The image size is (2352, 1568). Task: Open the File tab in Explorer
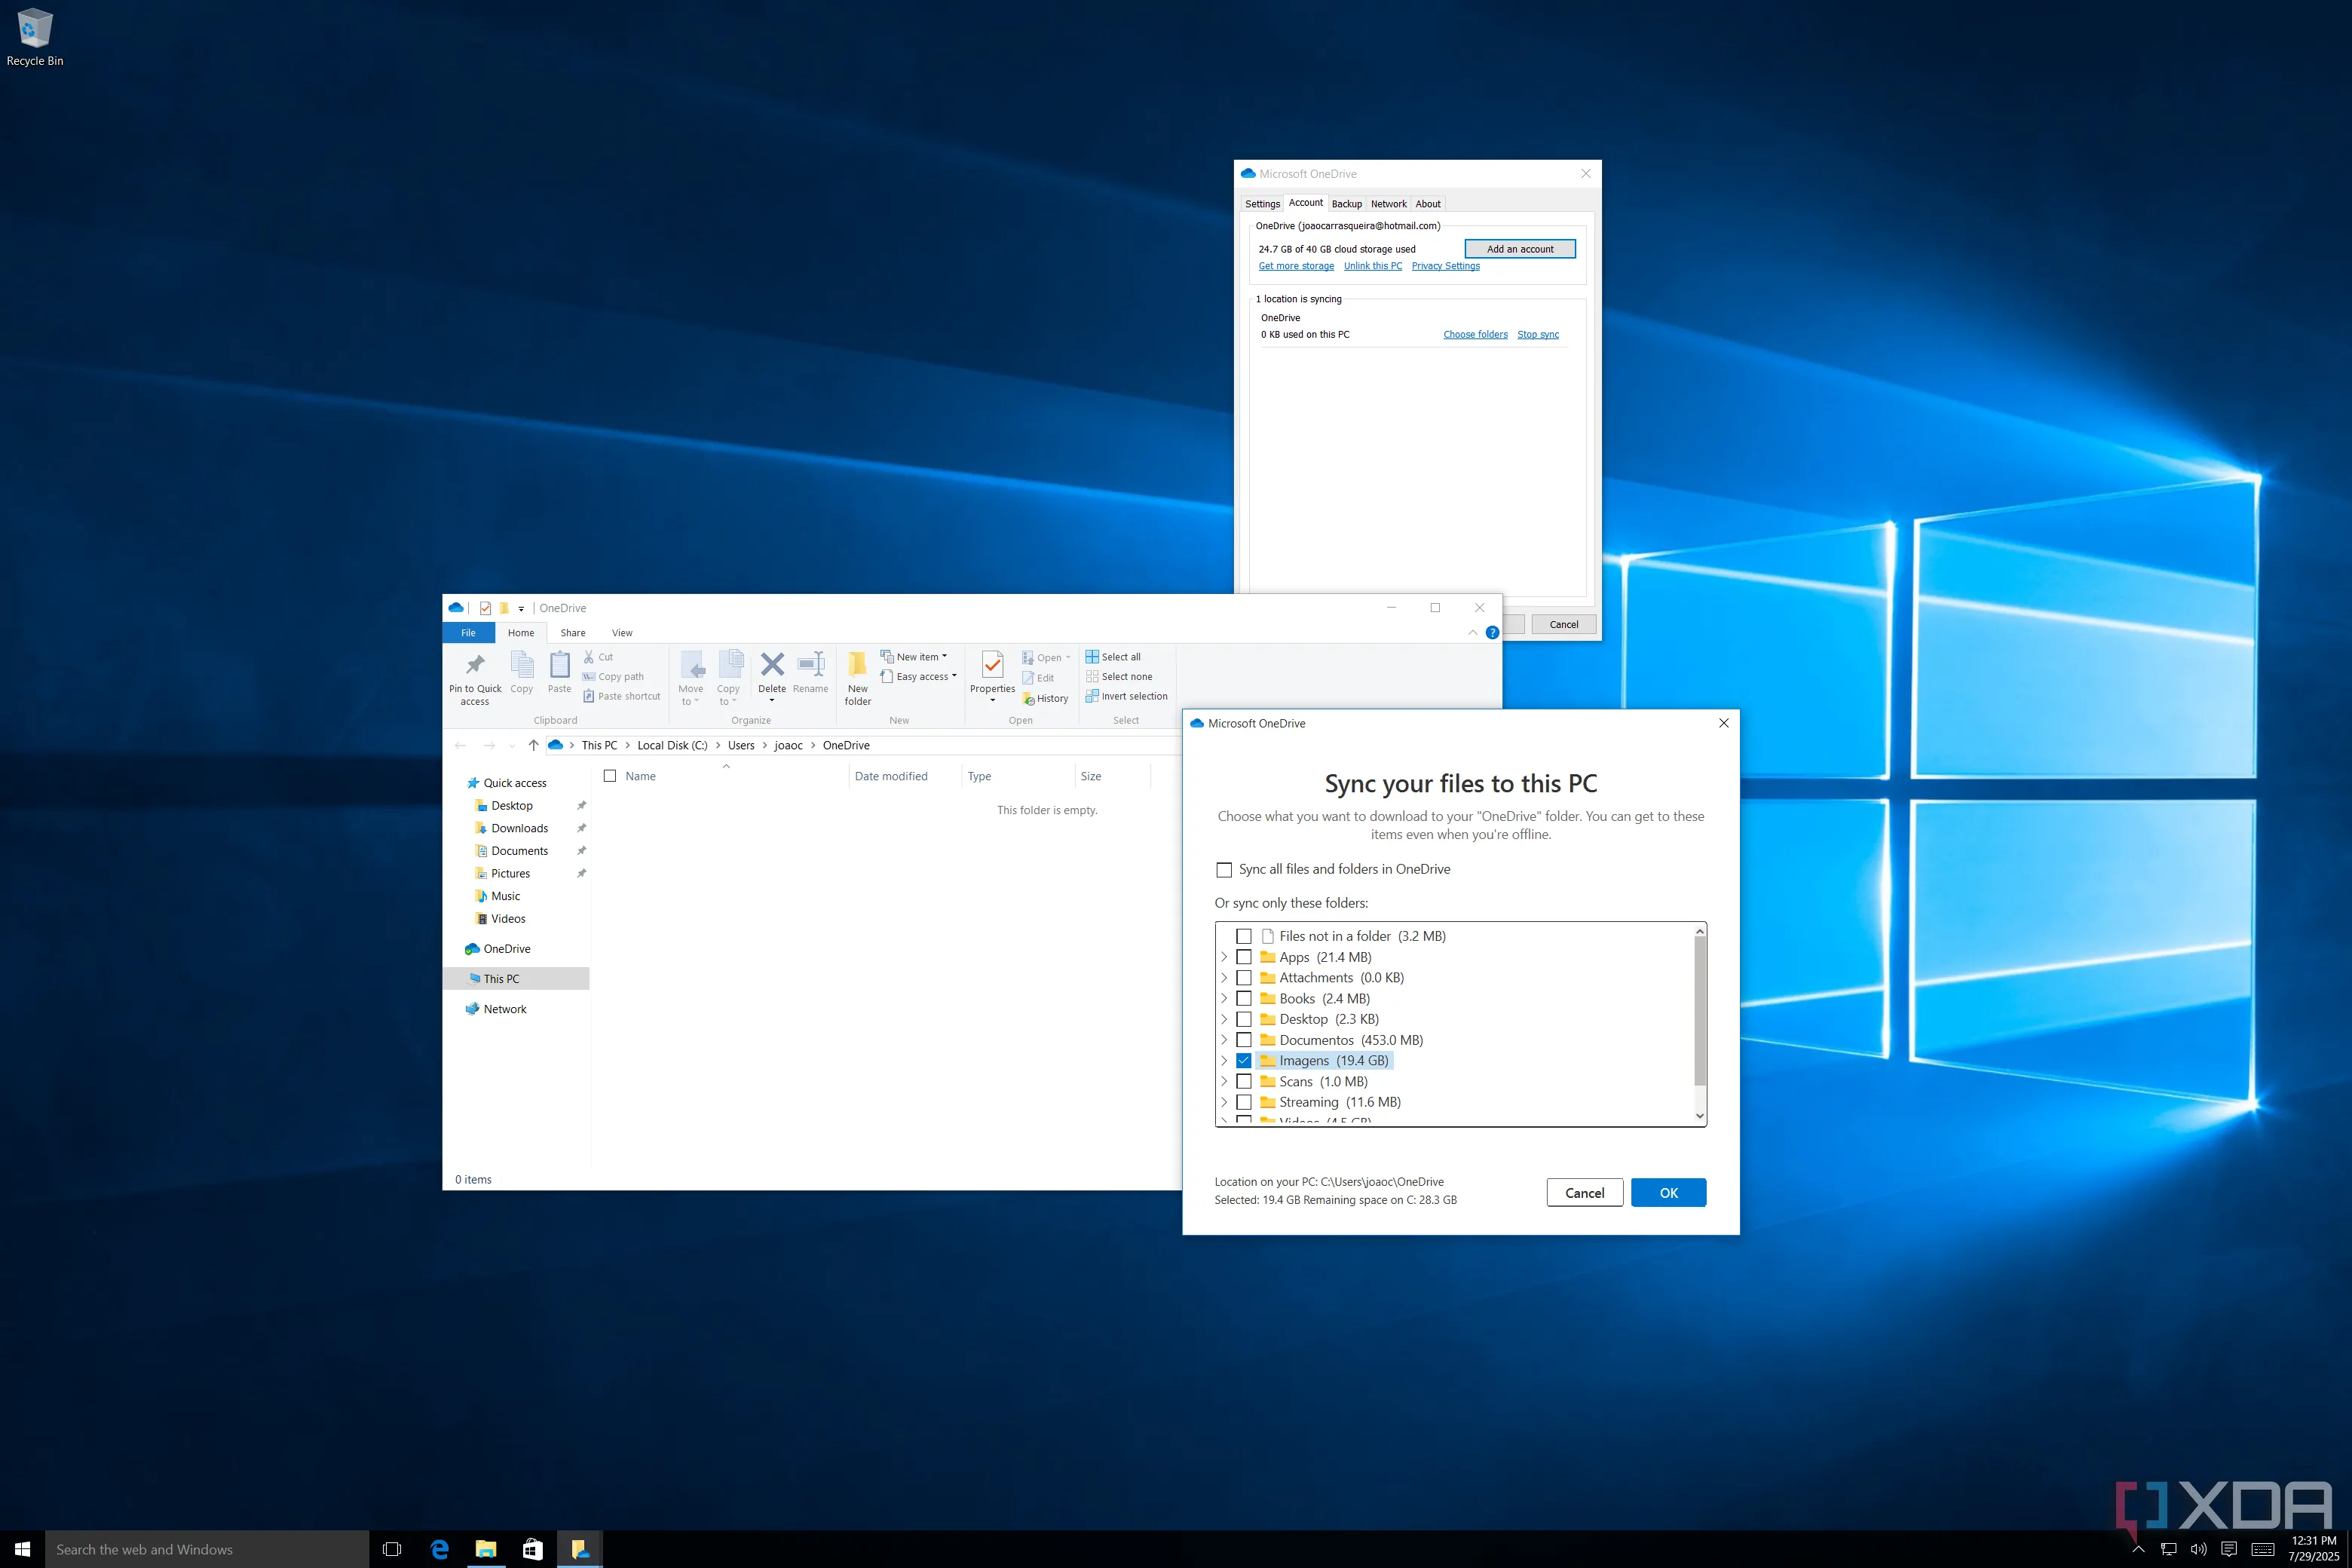point(468,633)
